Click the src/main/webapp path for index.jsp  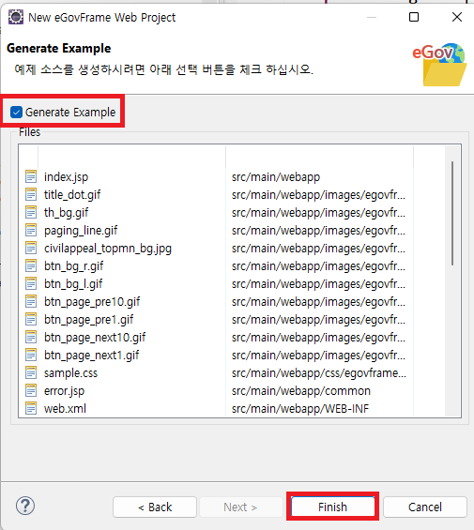pyautogui.click(x=276, y=177)
